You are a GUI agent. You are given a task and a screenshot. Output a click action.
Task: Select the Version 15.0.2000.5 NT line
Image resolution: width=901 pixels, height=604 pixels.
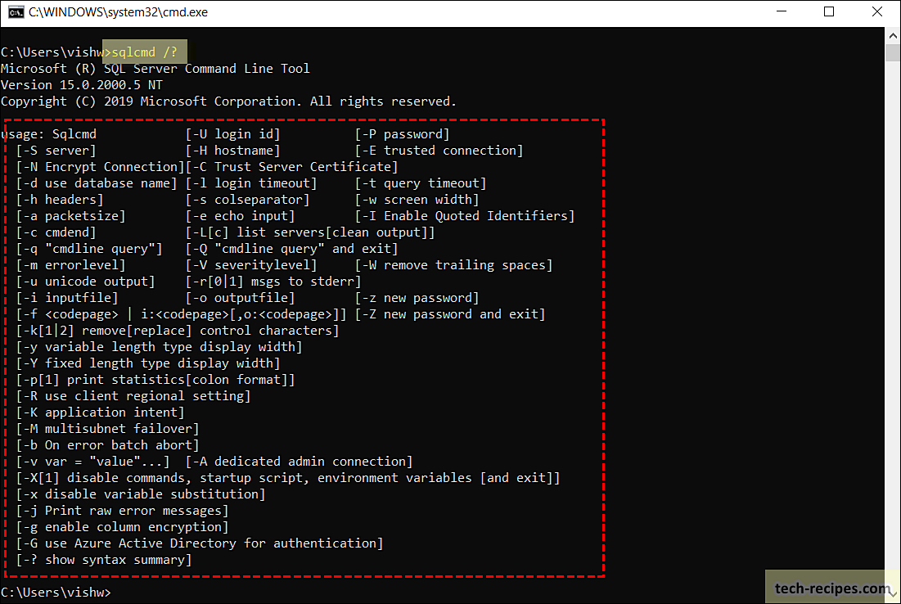click(x=83, y=84)
